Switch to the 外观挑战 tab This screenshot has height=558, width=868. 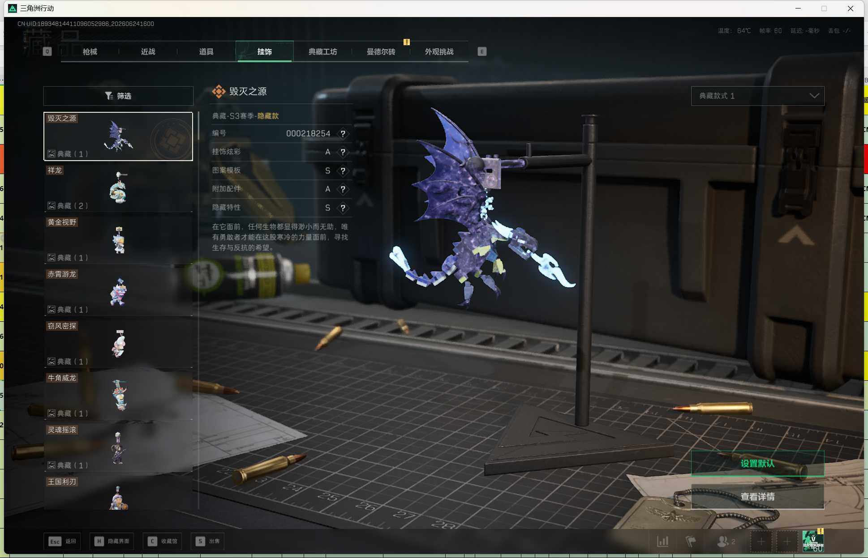pos(439,51)
